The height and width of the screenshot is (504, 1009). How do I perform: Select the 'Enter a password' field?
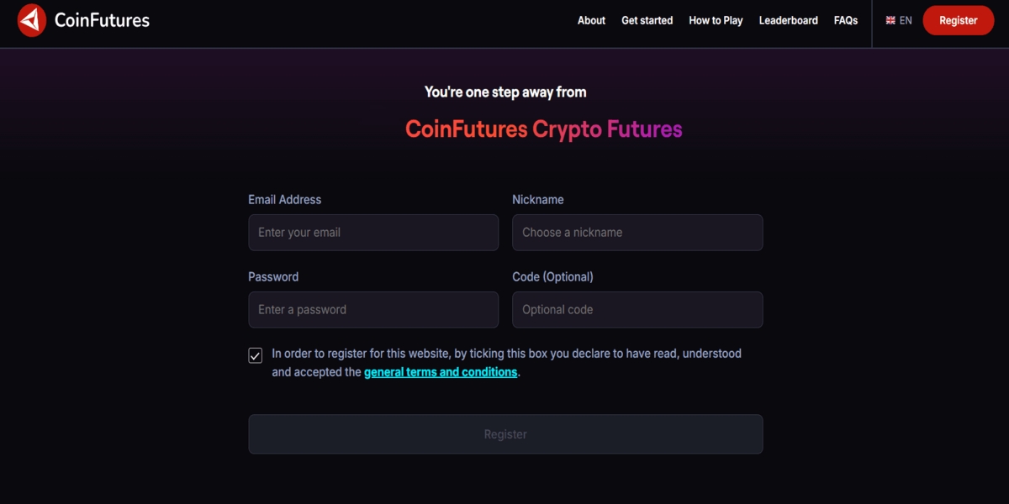point(373,310)
